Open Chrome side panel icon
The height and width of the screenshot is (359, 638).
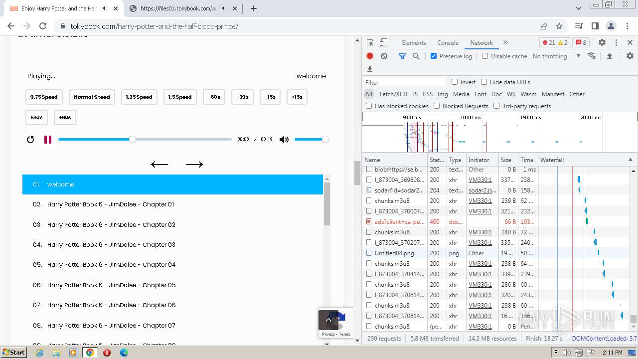pos(595,26)
